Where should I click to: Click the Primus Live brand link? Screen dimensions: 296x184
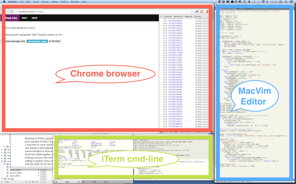pyautogui.click(x=11, y=18)
